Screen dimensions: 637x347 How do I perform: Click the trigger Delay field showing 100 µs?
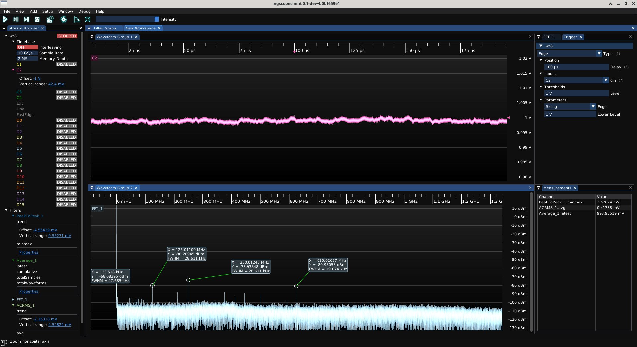tap(577, 67)
